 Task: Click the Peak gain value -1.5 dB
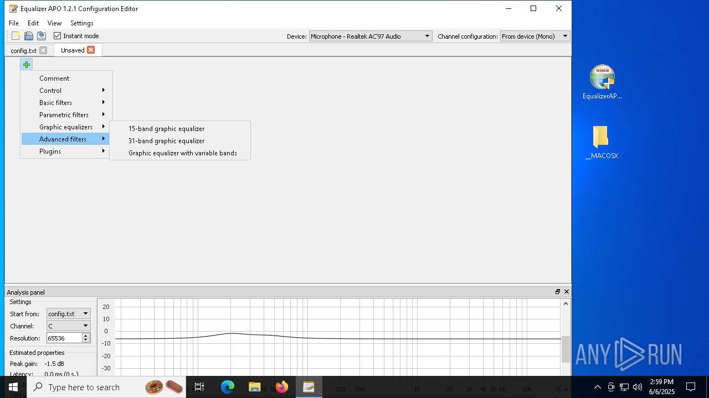click(54, 364)
